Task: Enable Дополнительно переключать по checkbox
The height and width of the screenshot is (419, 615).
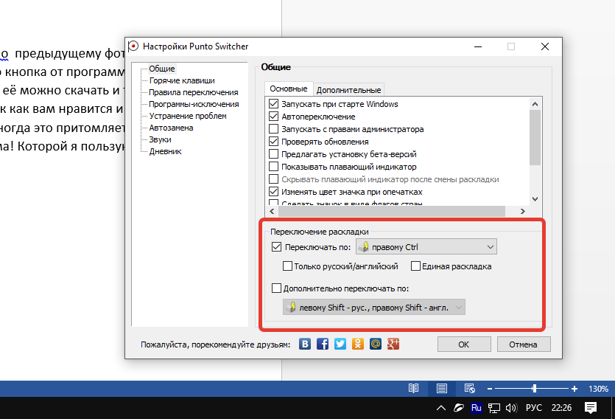Action: point(276,288)
